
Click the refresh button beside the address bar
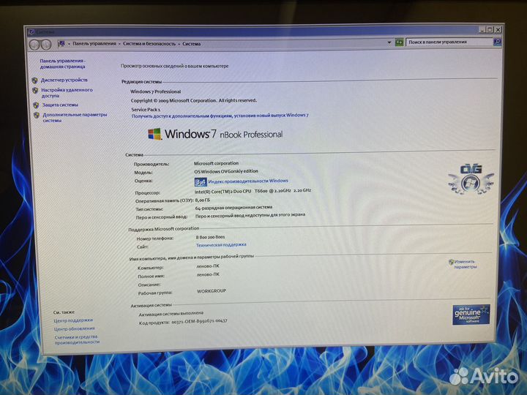398,43
